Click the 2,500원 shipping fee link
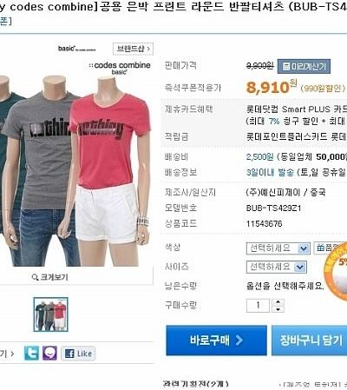This screenshot has height=390, width=347. pos(259,157)
